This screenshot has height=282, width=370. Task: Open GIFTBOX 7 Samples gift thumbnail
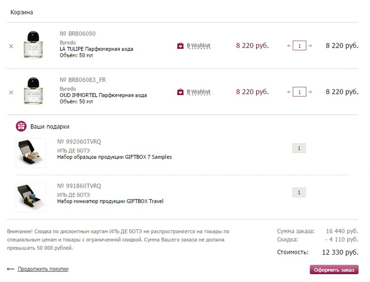[x=31, y=153]
